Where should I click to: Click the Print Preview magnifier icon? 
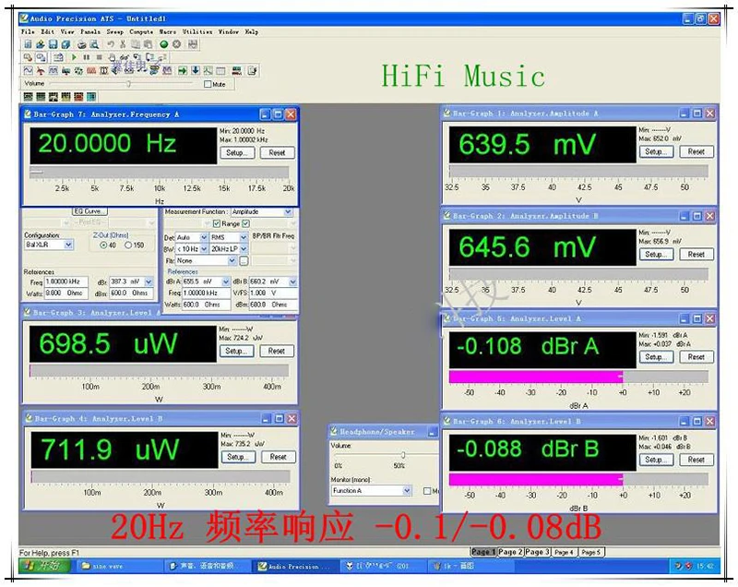[94, 44]
